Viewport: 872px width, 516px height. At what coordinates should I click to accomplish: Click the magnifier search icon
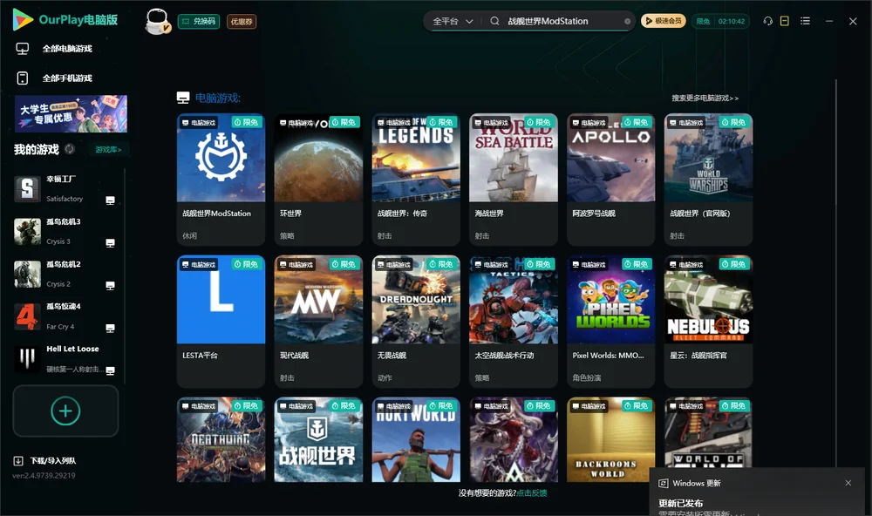pos(494,21)
